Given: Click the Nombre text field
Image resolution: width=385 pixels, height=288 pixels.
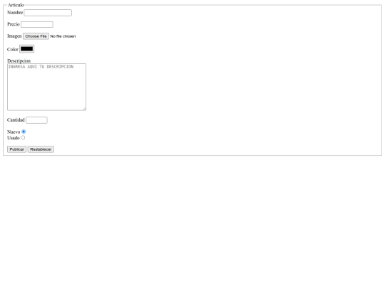Looking at the screenshot, I should click(48, 13).
